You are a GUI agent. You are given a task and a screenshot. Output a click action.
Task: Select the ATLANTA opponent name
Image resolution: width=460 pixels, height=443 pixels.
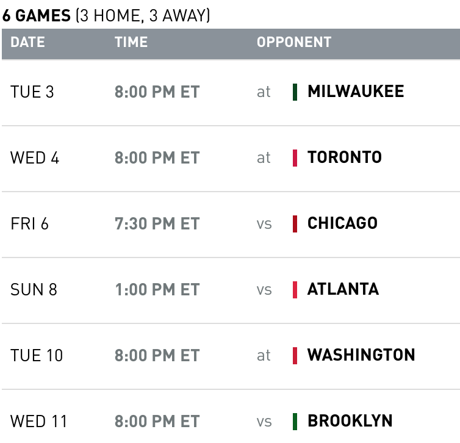pos(343,289)
